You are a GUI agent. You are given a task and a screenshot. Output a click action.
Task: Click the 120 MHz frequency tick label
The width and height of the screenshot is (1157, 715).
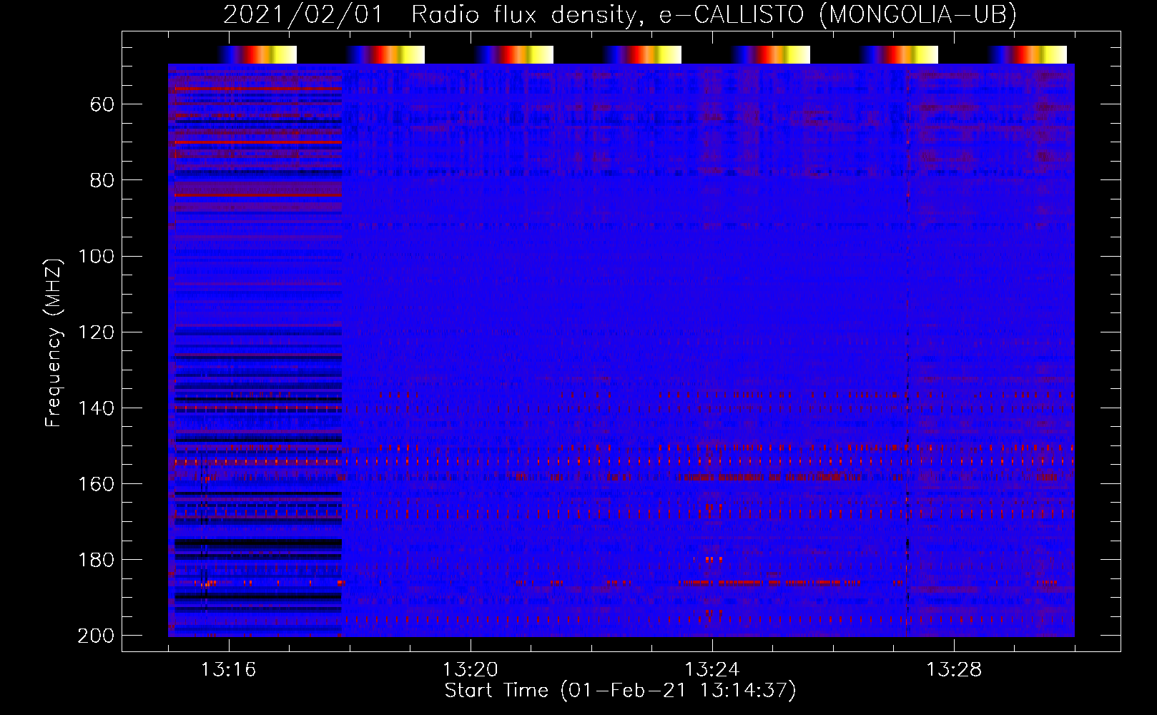96,332
